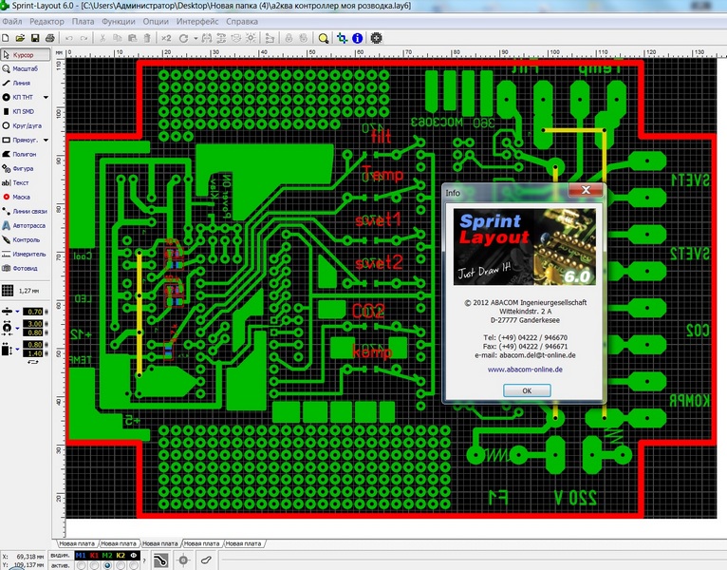Choose the Автотрасса autoroute tool

(28, 226)
